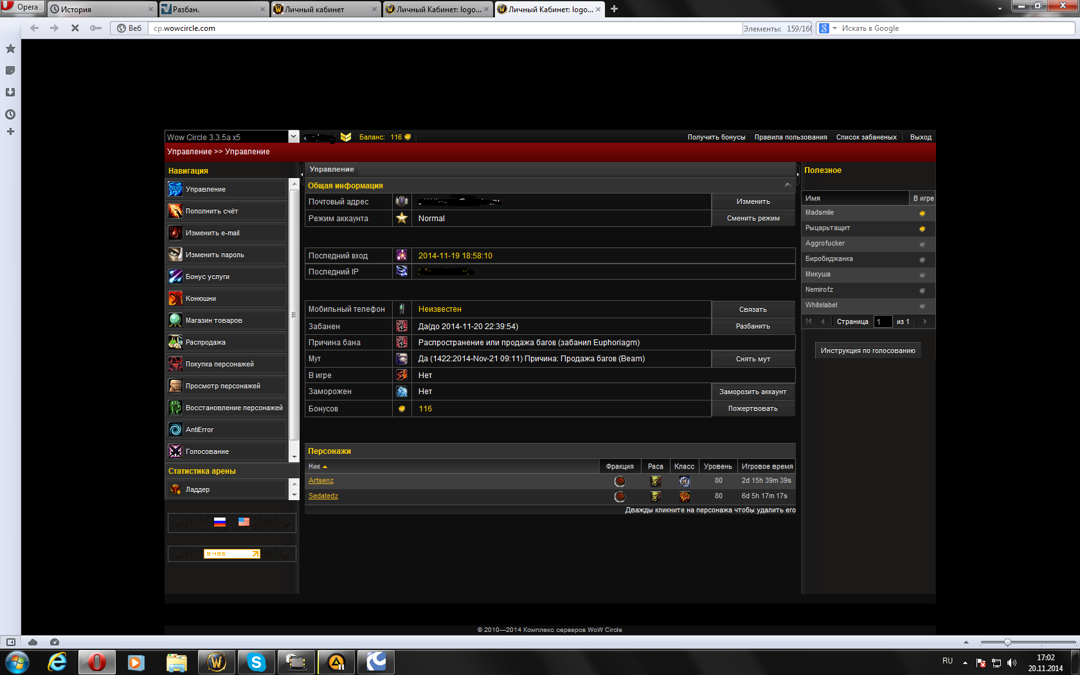Click the World of Warcraft taskbar icon

(217, 662)
